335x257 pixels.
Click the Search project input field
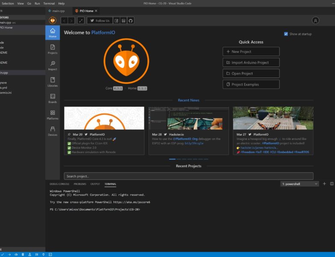click(188, 176)
